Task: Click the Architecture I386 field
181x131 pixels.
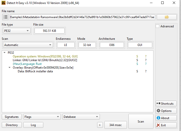Action: coord(112,45)
